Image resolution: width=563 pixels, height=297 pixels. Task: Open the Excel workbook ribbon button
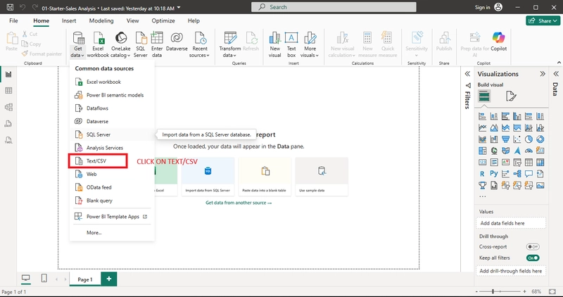[98, 44]
